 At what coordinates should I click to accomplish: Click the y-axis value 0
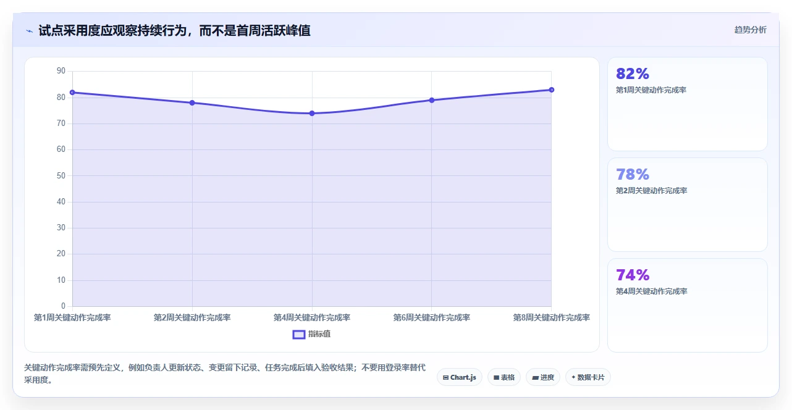pos(63,306)
